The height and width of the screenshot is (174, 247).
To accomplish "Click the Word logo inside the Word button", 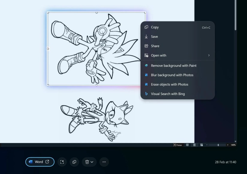I will coord(31,162).
